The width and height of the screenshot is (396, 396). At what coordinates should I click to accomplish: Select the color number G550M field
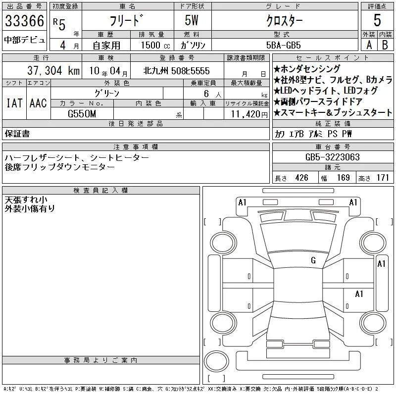pyautogui.click(x=82, y=114)
